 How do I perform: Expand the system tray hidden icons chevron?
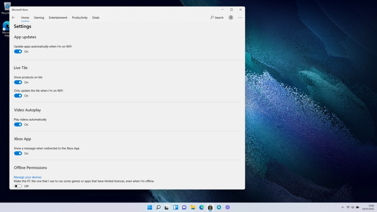click(x=342, y=207)
